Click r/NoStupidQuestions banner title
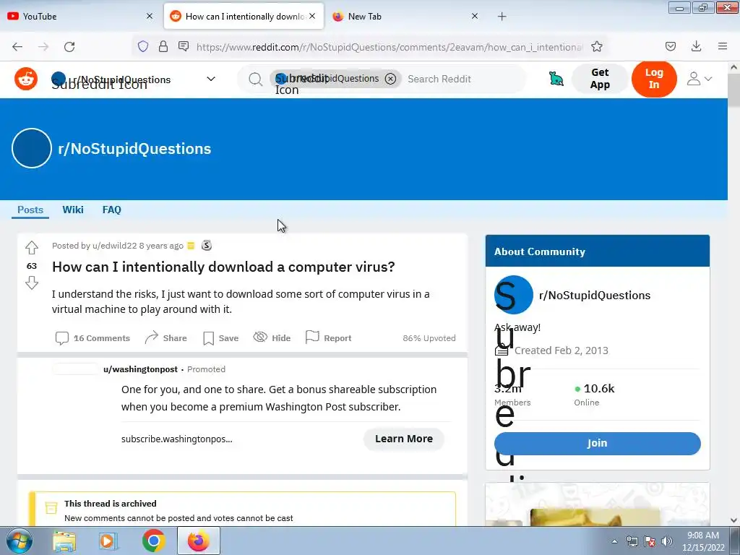Viewport: 740px width, 555px height. (134, 149)
